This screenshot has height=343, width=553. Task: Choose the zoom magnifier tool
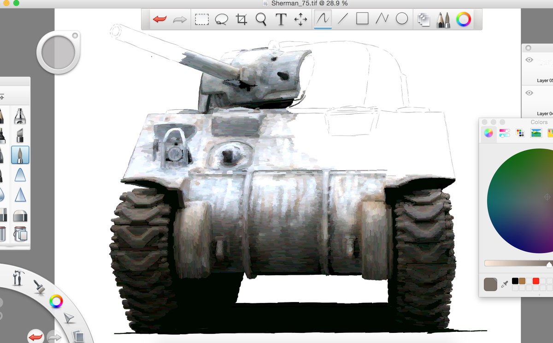pos(261,19)
